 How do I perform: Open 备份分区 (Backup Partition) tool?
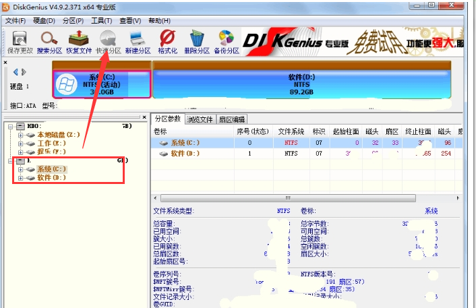tap(226, 40)
